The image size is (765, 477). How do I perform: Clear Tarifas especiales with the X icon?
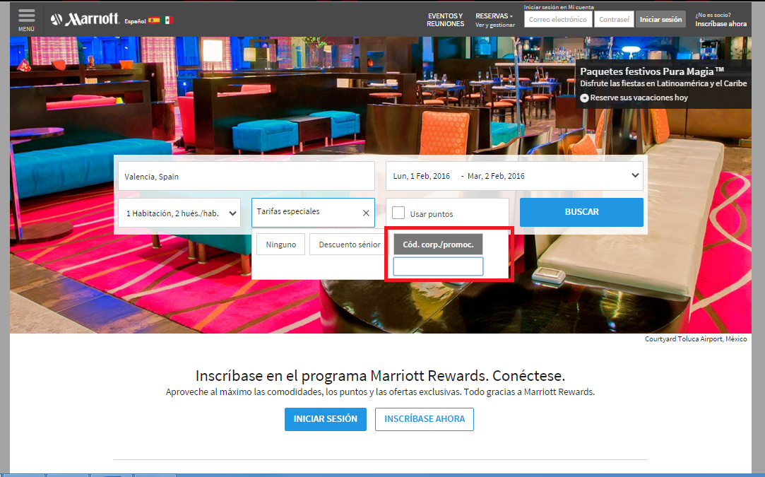pyautogui.click(x=366, y=213)
